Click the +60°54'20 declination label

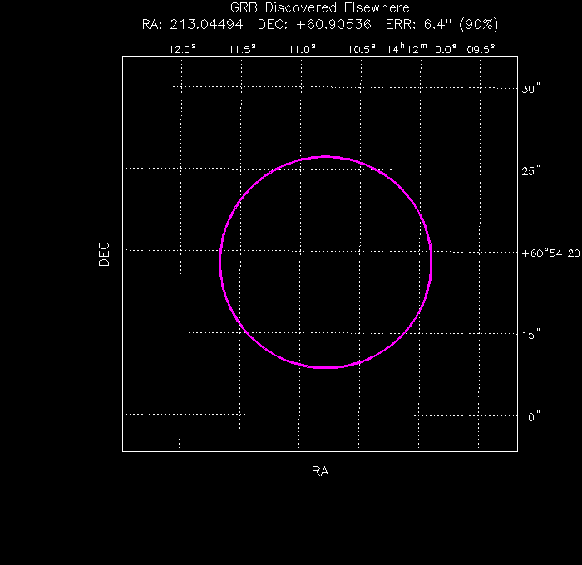click(x=550, y=253)
